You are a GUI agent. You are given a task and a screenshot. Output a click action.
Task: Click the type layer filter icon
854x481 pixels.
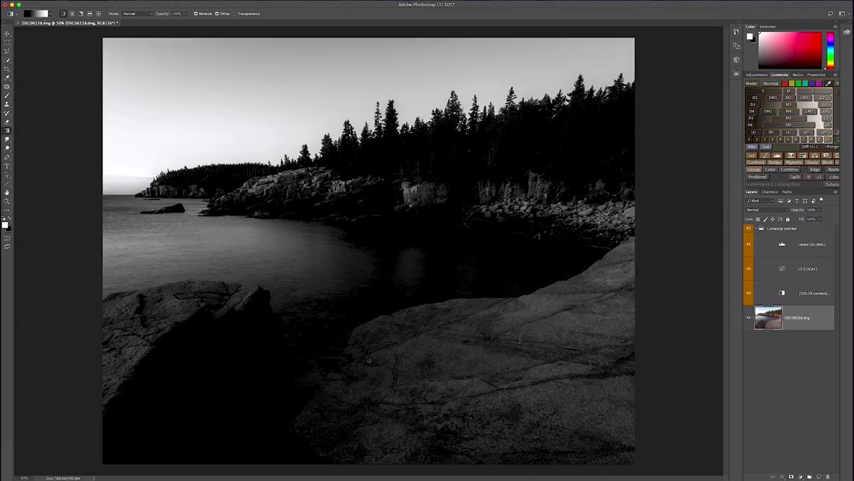(796, 201)
